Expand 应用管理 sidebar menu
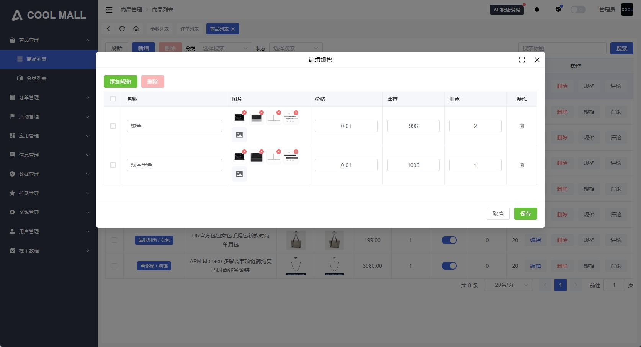This screenshot has height=347, width=641. tap(49, 136)
